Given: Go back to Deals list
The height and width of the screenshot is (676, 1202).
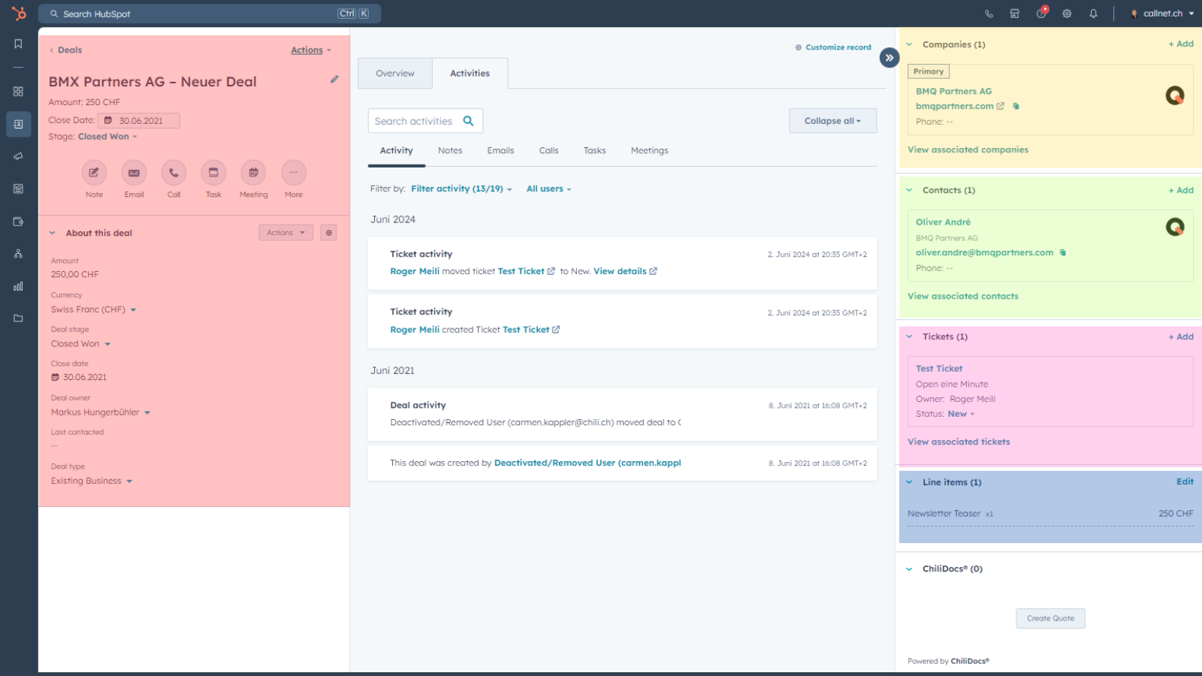Looking at the screenshot, I should coord(66,50).
